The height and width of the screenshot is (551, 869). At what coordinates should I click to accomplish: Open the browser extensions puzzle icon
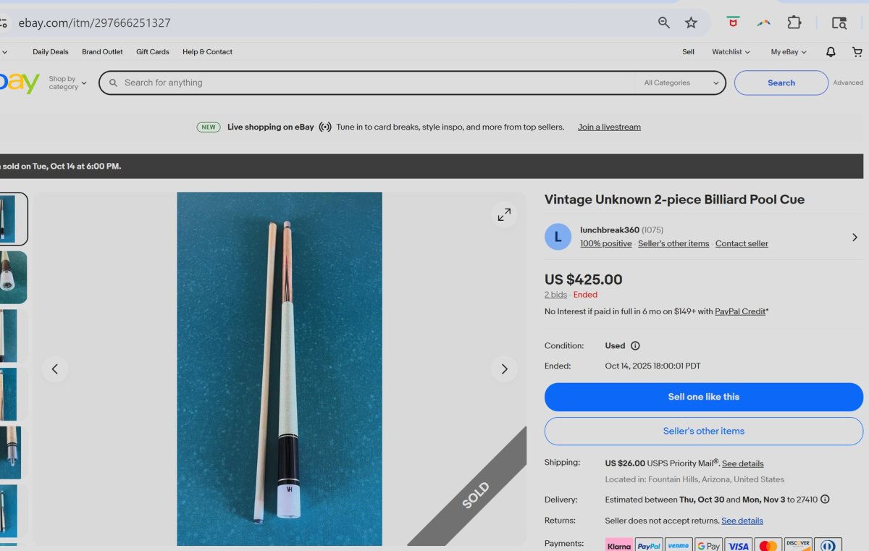(x=794, y=23)
